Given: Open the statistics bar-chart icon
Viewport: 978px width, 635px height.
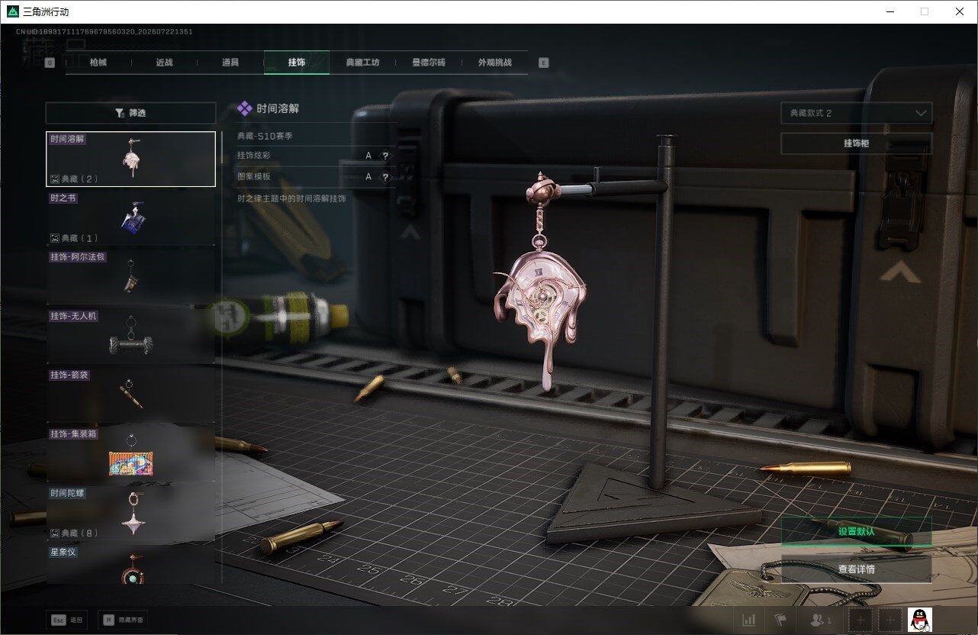Looking at the screenshot, I should click(749, 620).
